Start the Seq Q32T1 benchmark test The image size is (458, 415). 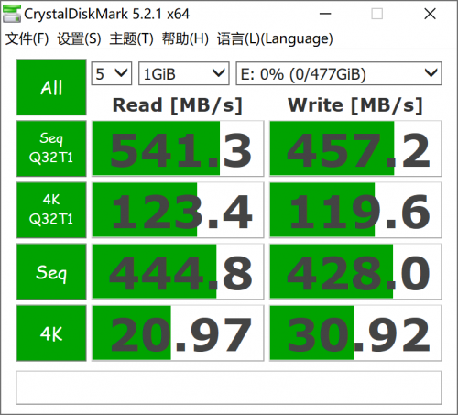click(x=51, y=148)
